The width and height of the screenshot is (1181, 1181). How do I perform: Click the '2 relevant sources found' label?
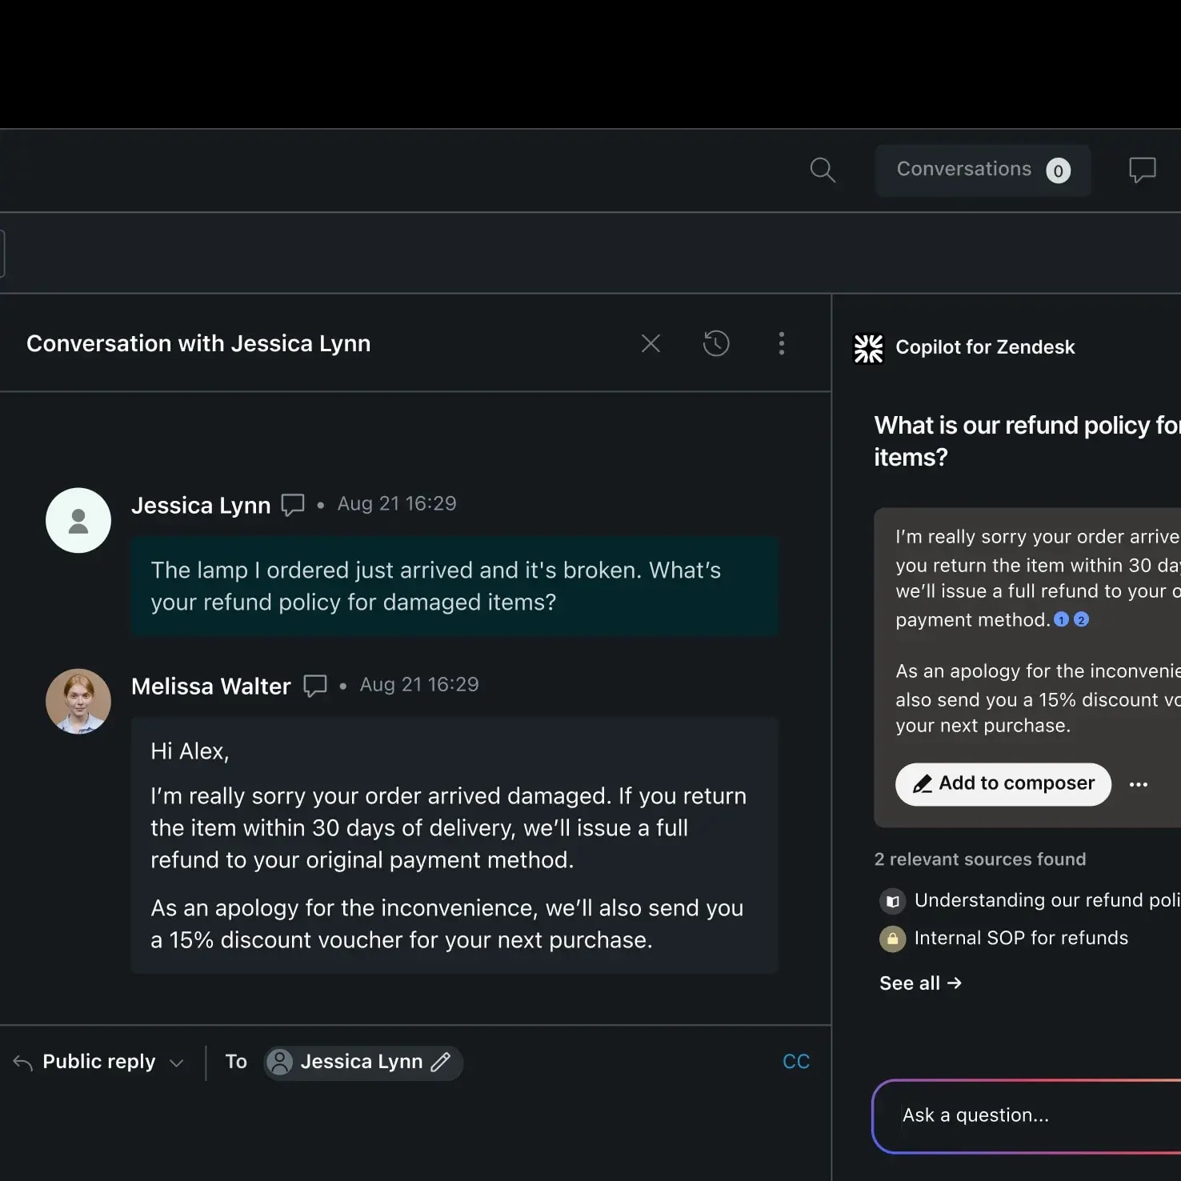(980, 859)
